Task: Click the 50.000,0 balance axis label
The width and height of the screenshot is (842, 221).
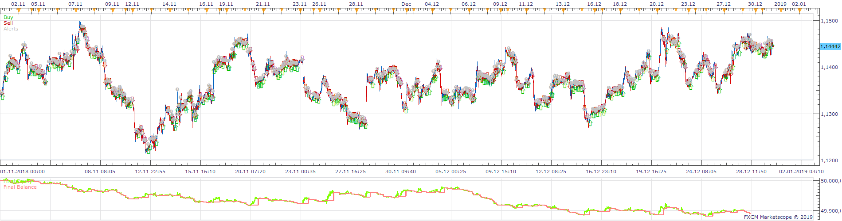Action: [831, 181]
